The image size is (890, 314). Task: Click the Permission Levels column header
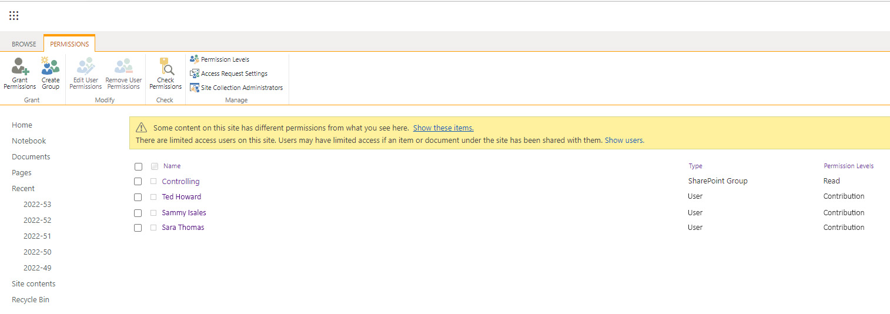point(848,166)
